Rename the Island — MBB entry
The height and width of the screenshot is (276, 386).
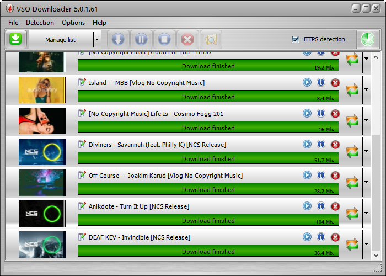(82, 82)
